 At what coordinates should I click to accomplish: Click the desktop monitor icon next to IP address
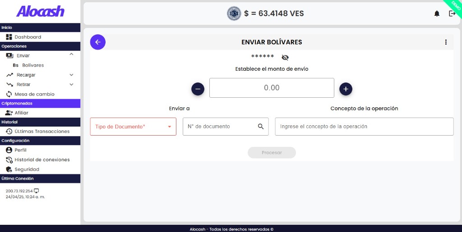point(36,191)
